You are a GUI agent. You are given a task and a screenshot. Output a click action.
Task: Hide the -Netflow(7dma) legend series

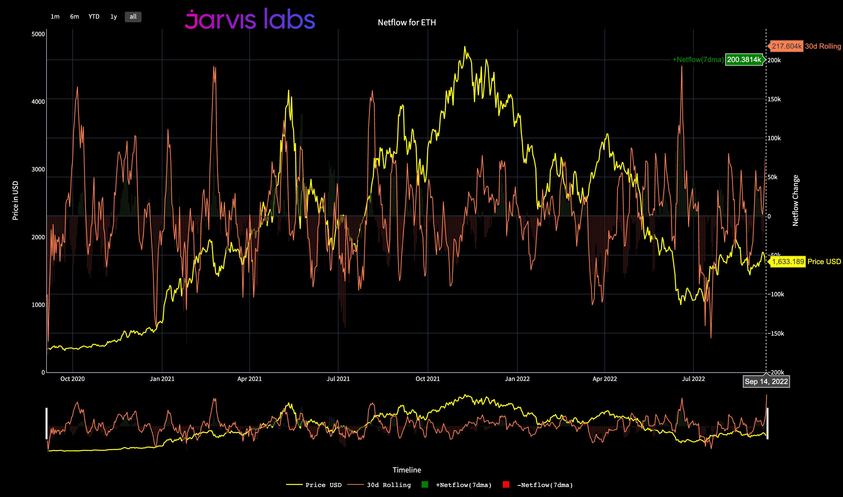[545, 485]
